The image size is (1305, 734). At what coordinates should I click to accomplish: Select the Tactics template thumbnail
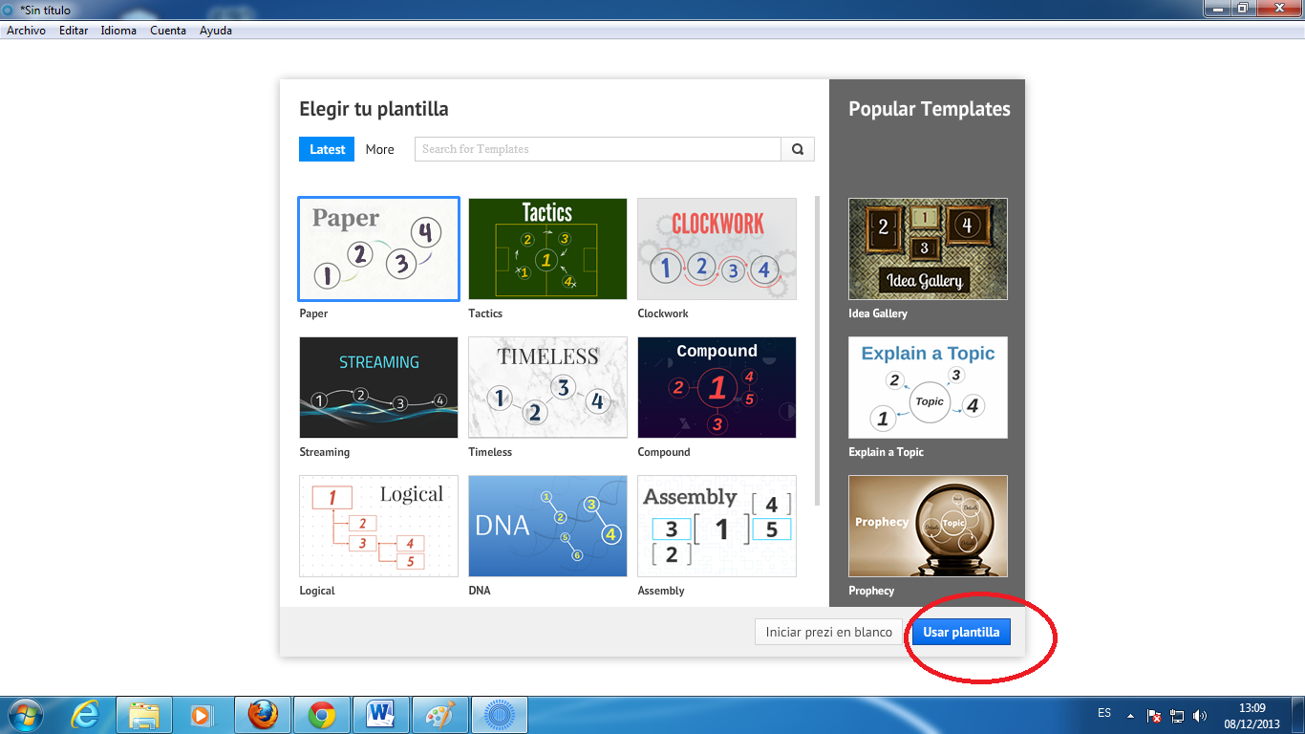pos(546,248)
